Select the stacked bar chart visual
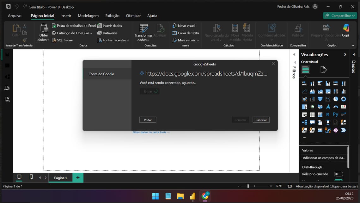 coord(304,83)
